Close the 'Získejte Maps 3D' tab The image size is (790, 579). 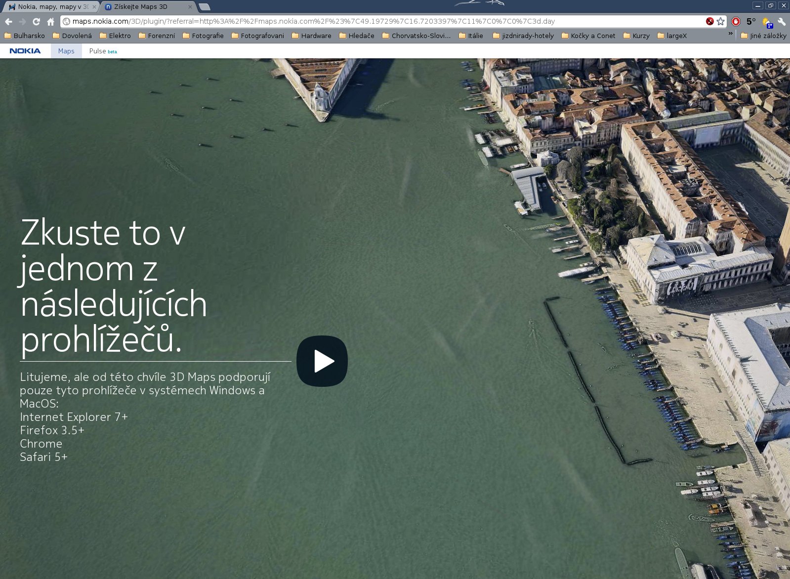[190, 7]
